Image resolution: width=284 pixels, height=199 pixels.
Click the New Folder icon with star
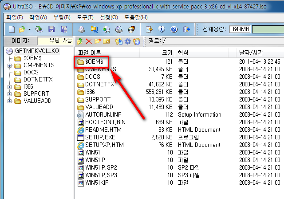98,41
